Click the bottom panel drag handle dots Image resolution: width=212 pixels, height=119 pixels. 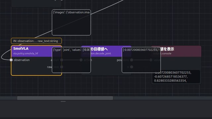[x=63, y=101]
